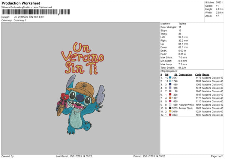Click the 'Right:' label
Image resolution: width=225 pixels, height=159 pixels.
tap(163, 40)
